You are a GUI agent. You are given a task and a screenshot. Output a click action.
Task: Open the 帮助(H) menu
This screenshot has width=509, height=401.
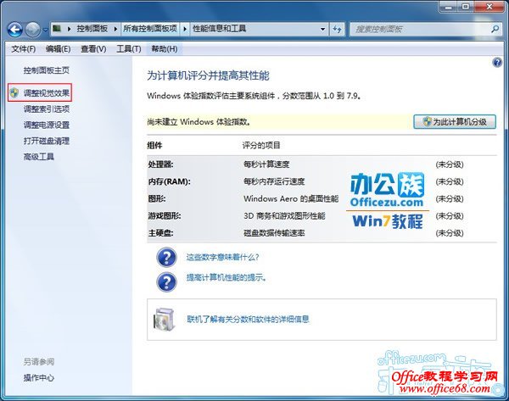point(165,49)
